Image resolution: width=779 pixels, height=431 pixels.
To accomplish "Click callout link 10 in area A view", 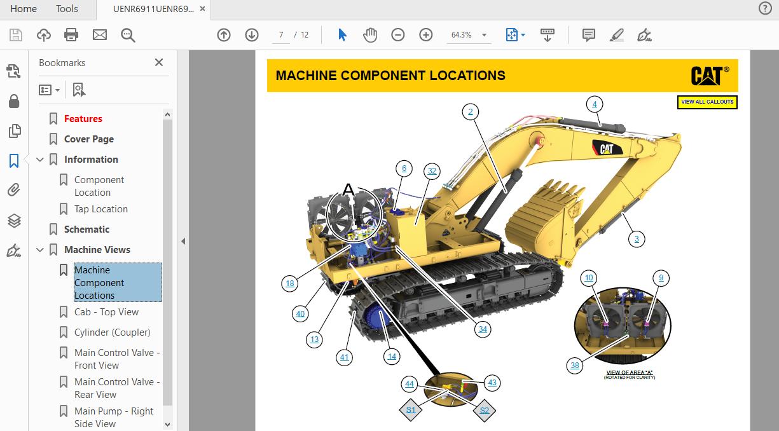I will tap(589, 278).
